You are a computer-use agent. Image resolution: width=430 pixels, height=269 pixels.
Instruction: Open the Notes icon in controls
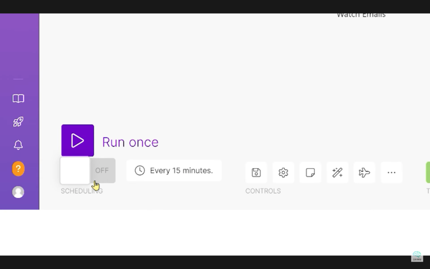click(x=310, y=173)
